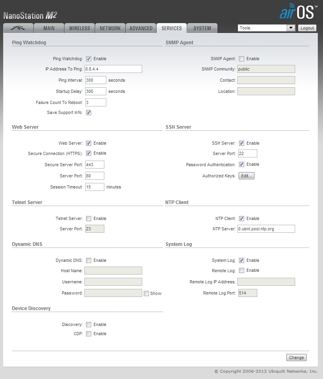This screenshot has width=323, height=379.
Task: Open the SYSTEM tab
Action: pos(202,28)
